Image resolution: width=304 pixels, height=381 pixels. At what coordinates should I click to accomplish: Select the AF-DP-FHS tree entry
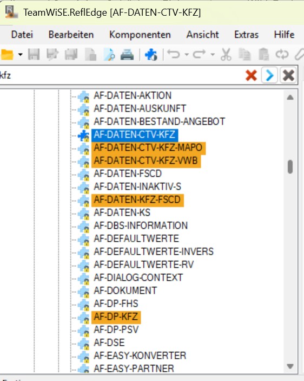click(x=116, y=303)
